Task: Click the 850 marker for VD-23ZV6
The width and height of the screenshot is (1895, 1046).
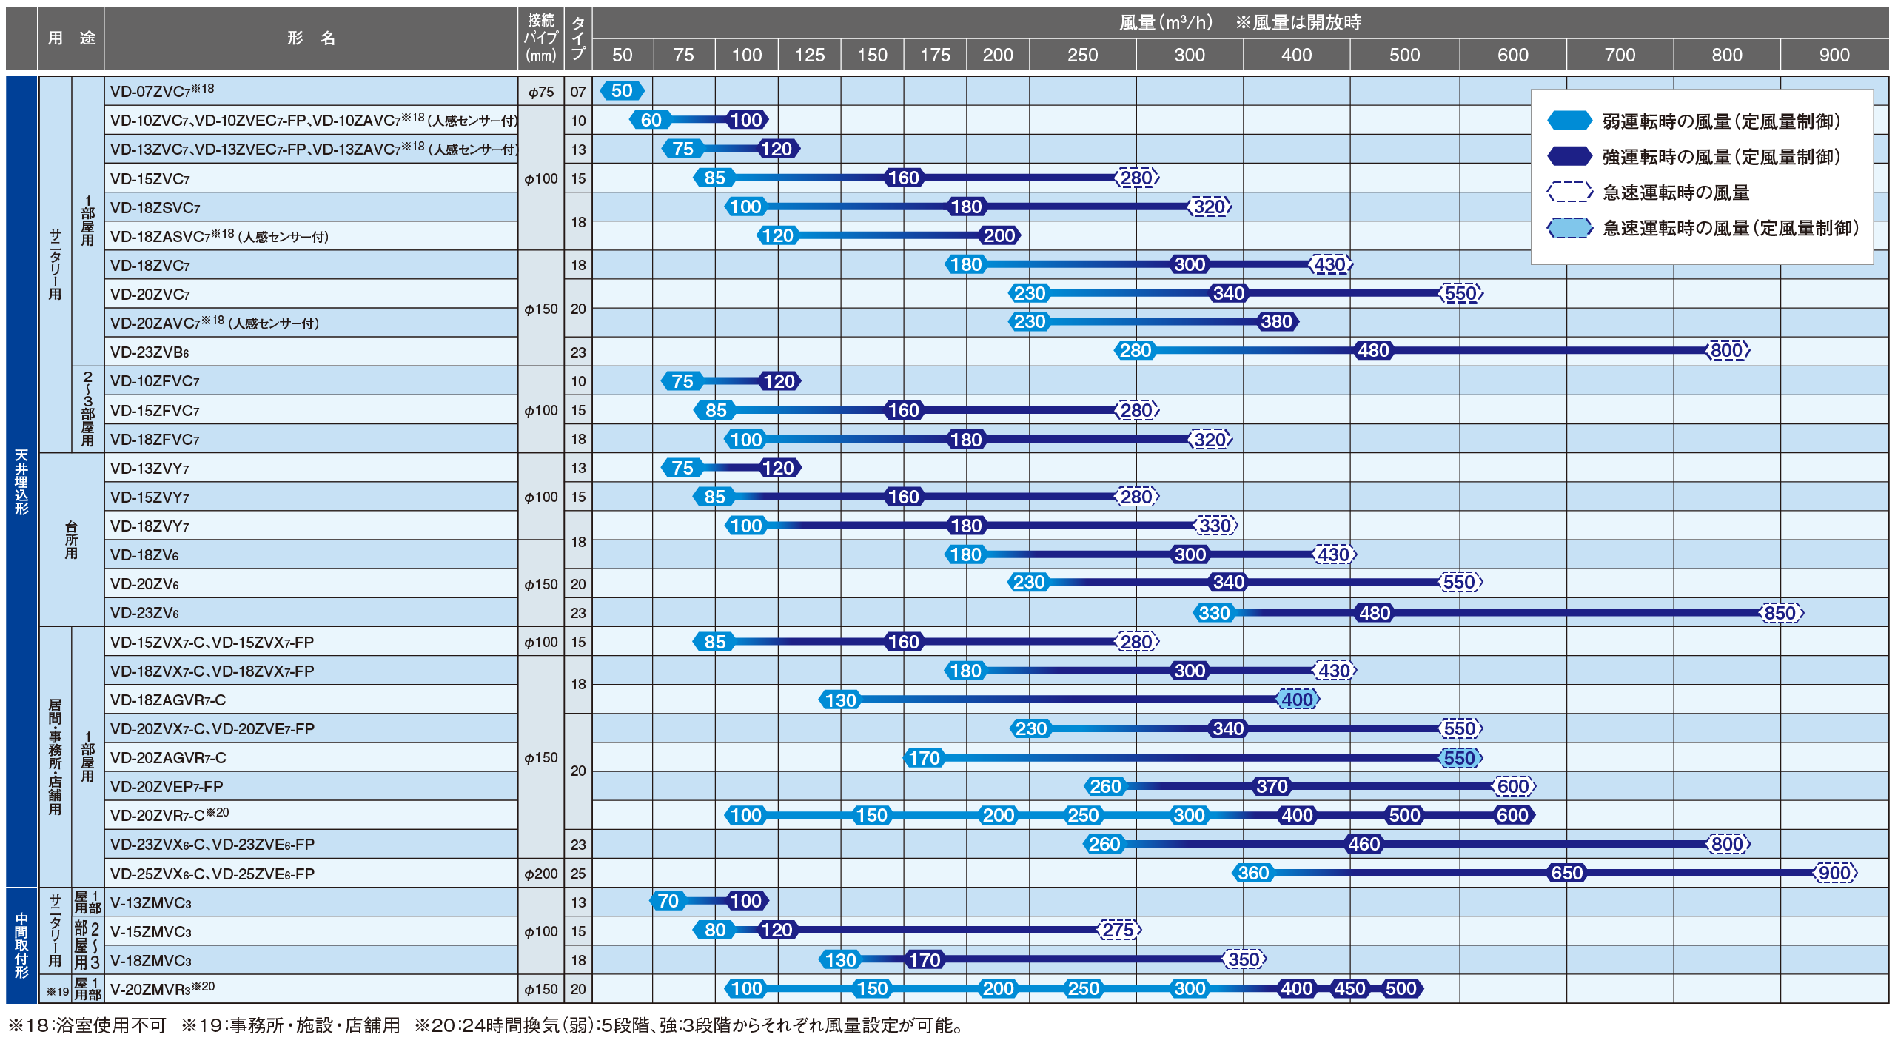Action: pos(1780,613)
